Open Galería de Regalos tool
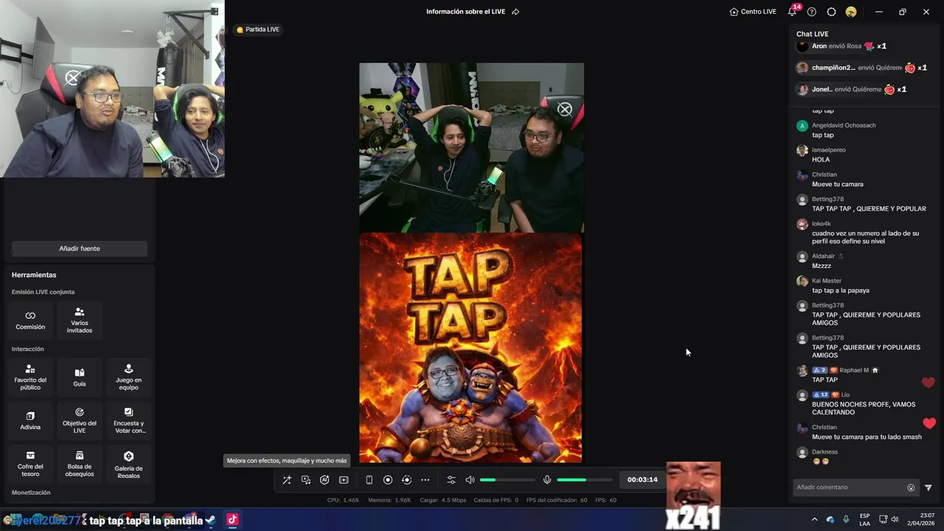Viewport: 944px width, 531px height. point(128,464)
